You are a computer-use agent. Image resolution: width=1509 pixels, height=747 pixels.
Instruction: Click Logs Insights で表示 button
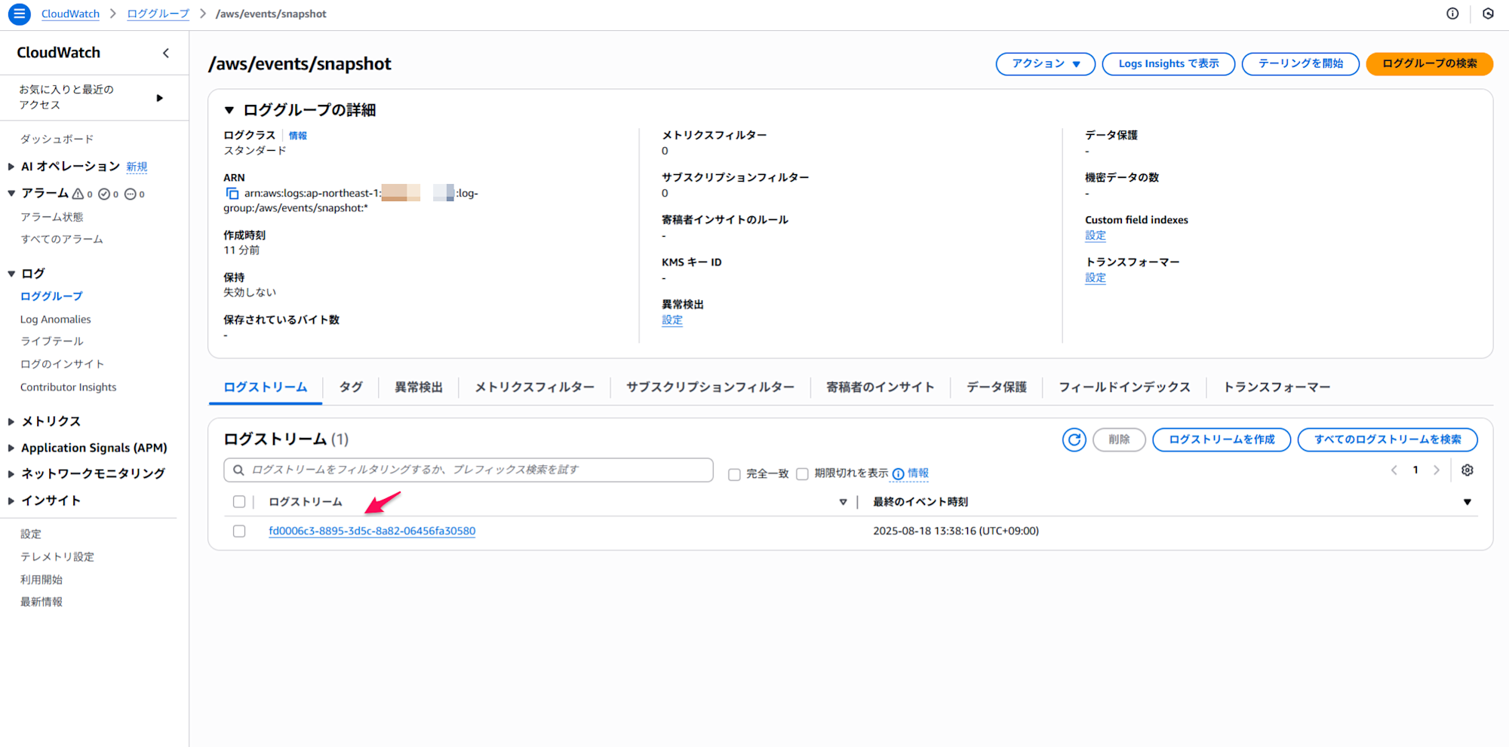pyautogui.click(x=1169, y=64)
